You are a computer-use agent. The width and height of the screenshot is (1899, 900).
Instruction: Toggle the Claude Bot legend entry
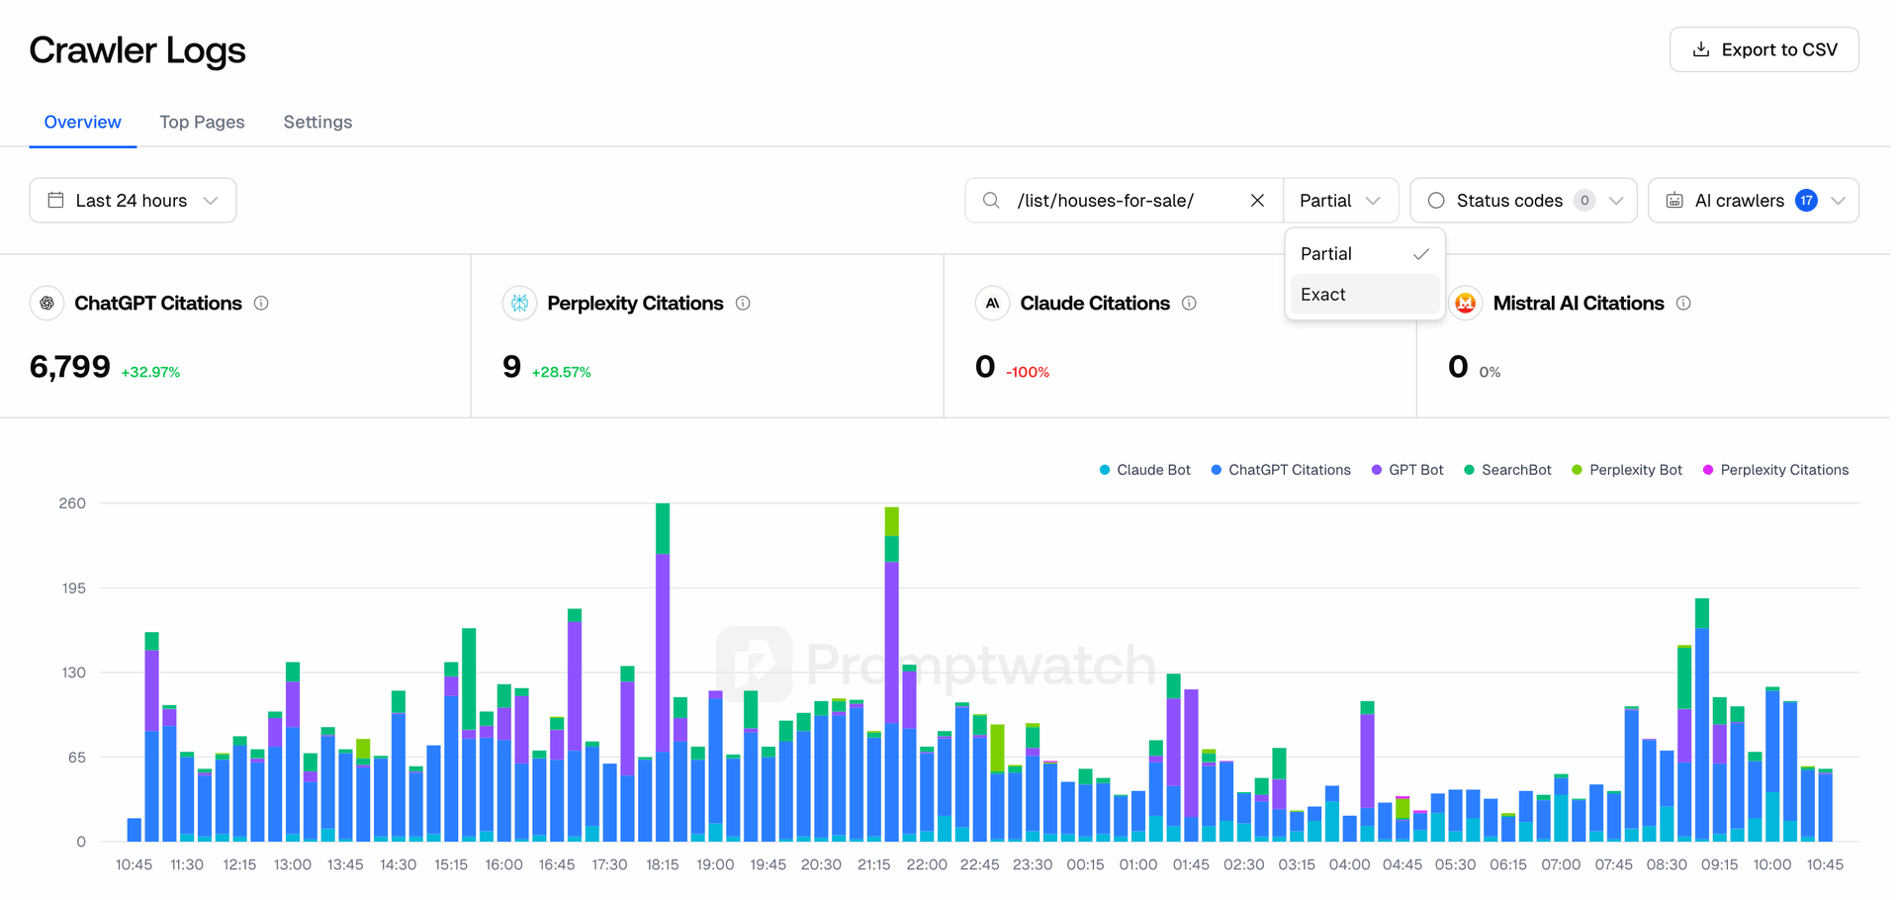1144,470
